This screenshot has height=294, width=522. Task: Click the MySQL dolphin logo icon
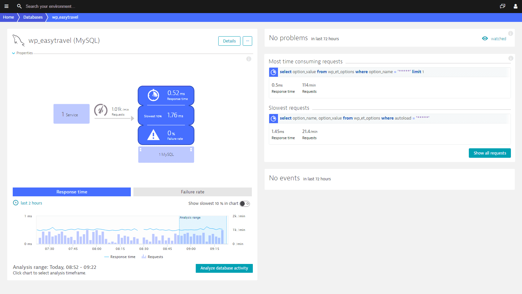coord(19,41)
